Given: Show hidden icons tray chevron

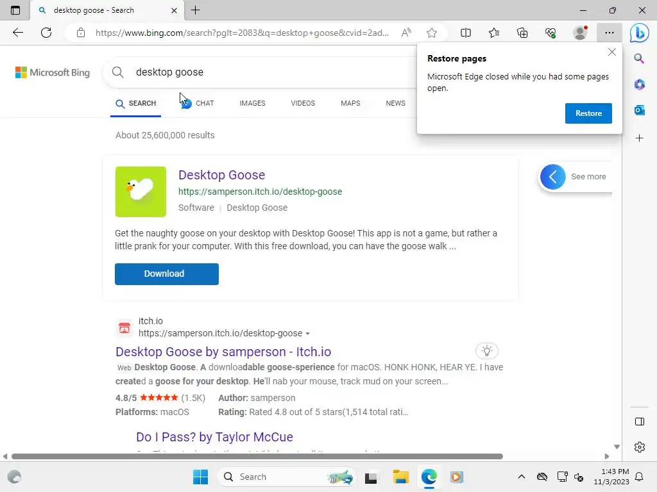Looking at the screenshot, I should click(x=521, y=477).
